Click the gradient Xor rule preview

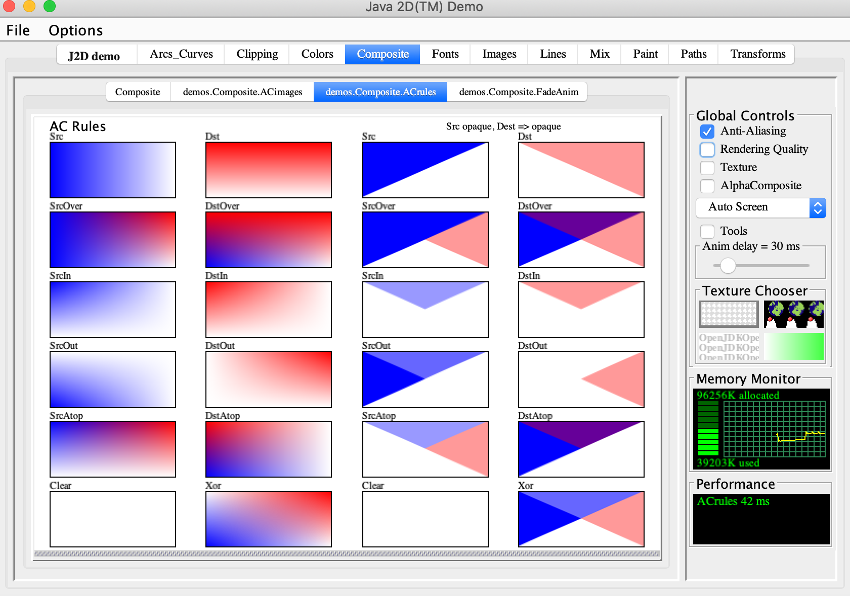point(268,519)
